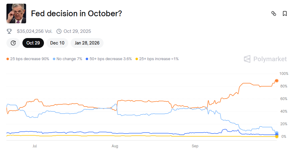
Task: Click the trophy icon beside volume
Action: click(x=9, y=31)
